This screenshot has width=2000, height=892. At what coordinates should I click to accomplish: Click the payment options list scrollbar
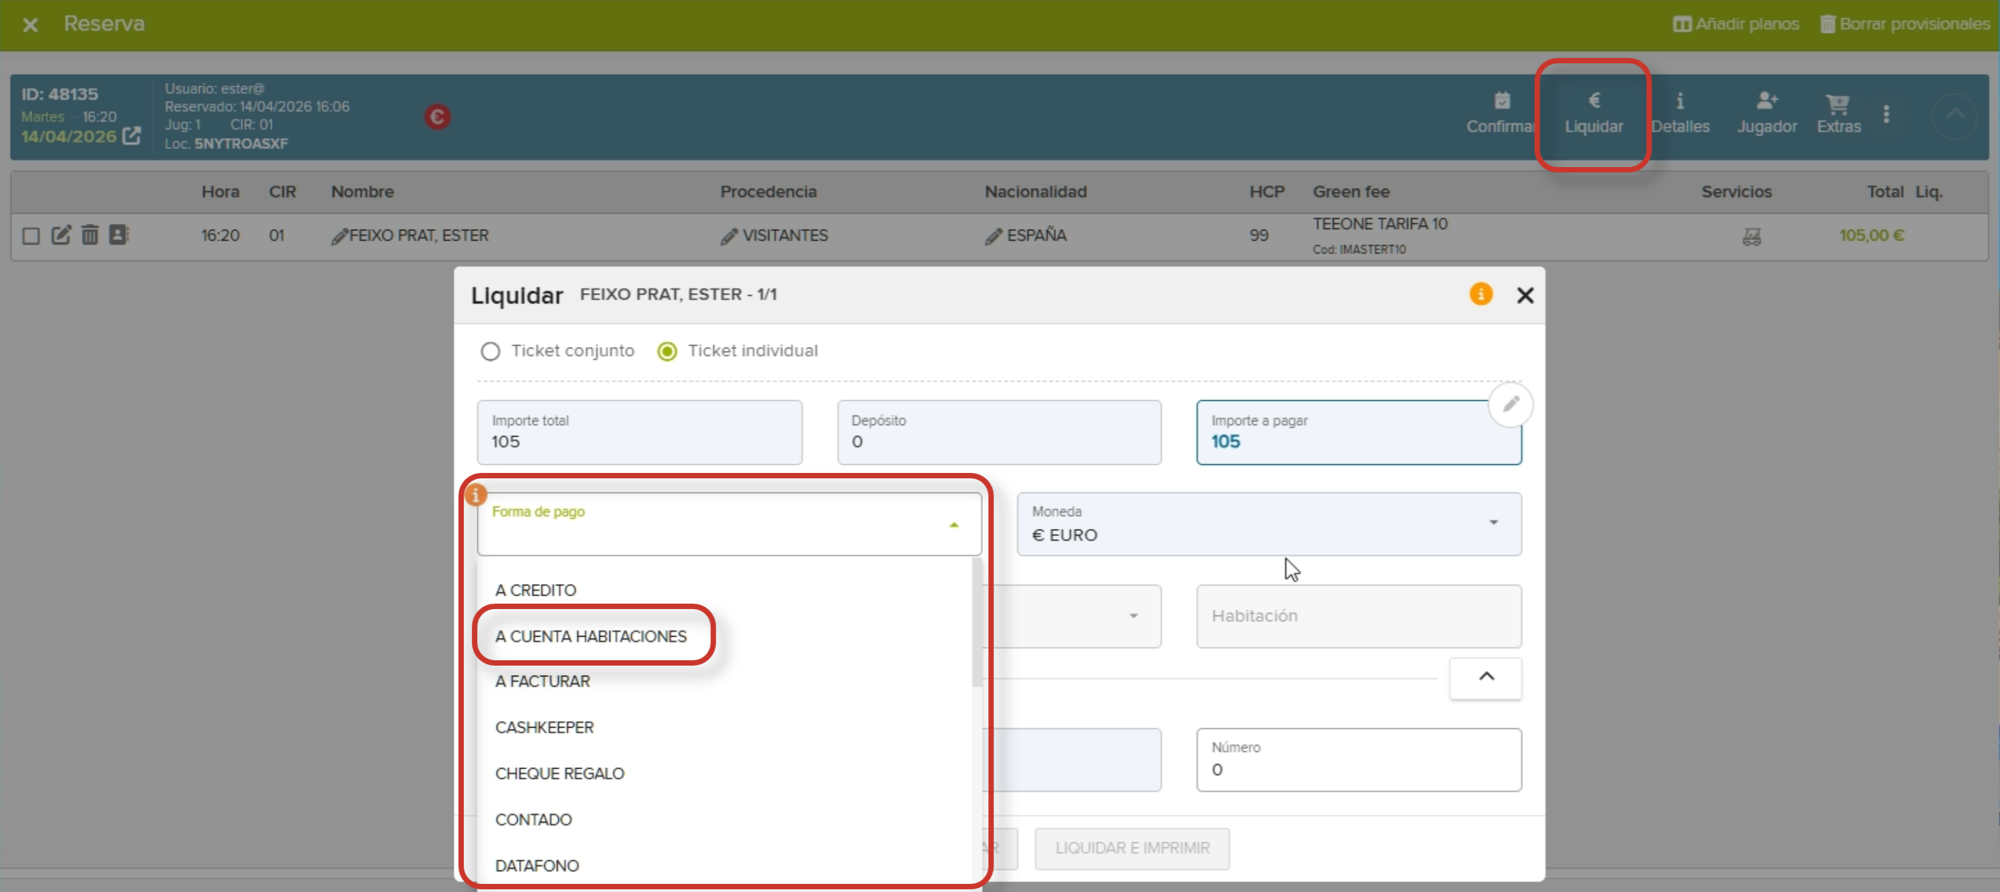(x=977, y=623)
